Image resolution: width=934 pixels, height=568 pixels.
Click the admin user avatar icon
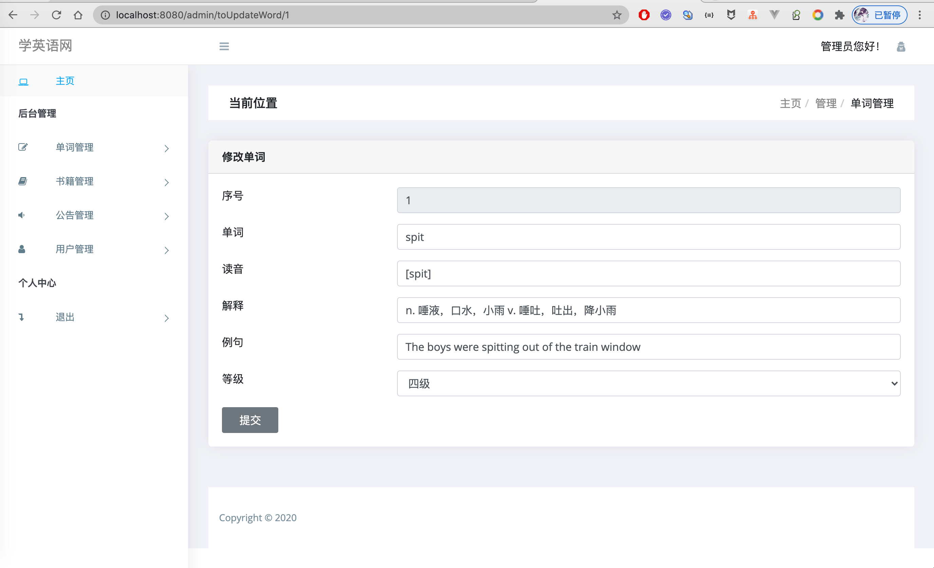901,46
